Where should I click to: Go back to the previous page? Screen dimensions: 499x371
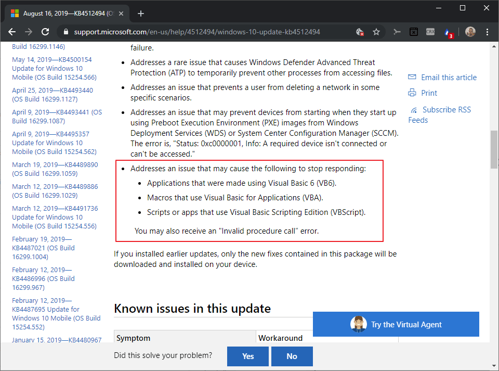[x=12, y=32]
